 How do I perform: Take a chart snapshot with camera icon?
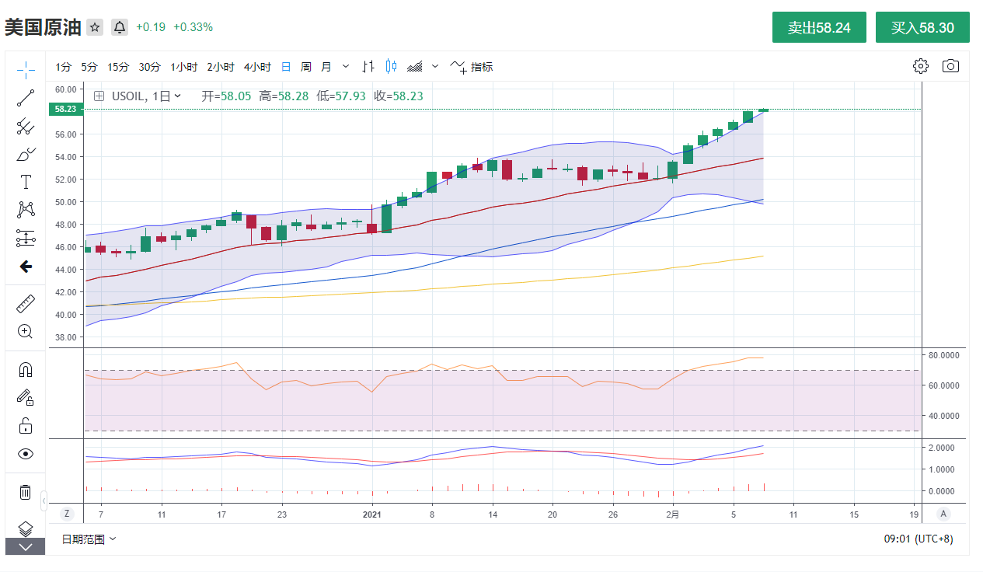coord(950,66)
